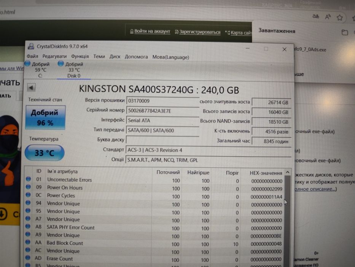Screen dimensions: 355x267
Task: Click the previous disk arrow button
Action: 31,87
